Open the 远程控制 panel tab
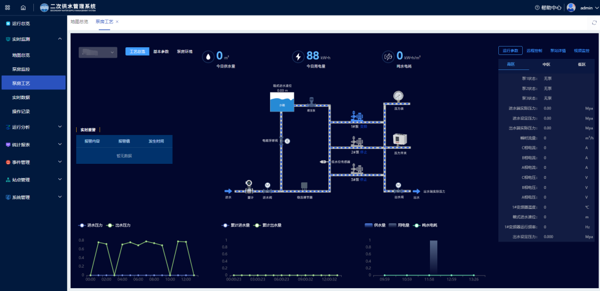 point(534,51)
